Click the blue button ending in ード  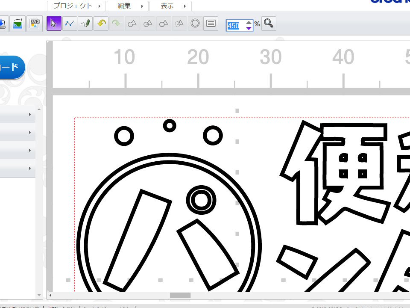pos(12,67)
